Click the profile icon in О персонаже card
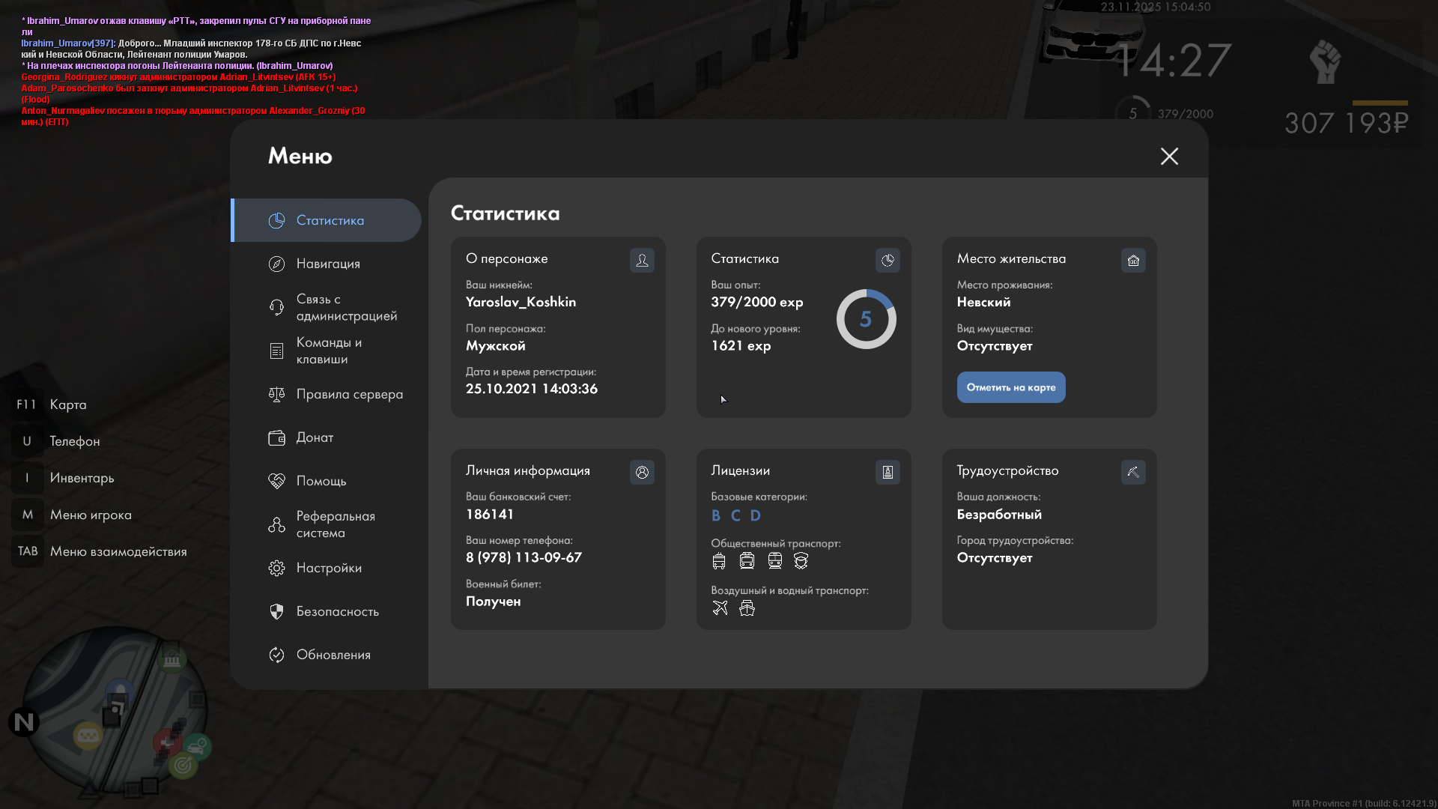 [642, 260]
